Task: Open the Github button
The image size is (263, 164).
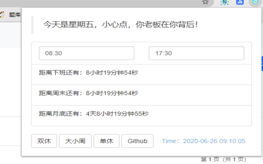Action: pos(138,141)
